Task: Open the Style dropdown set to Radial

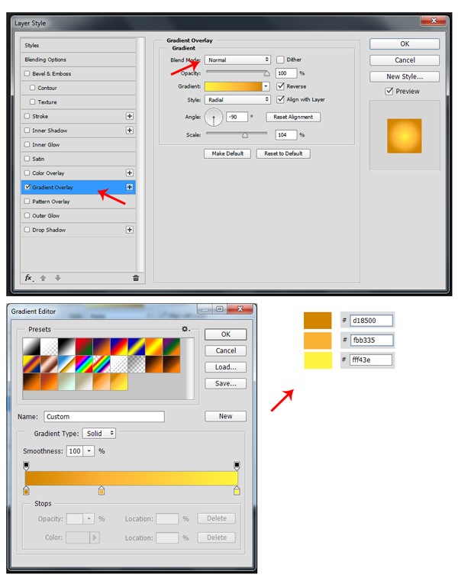Action: (x=237, y=100)
